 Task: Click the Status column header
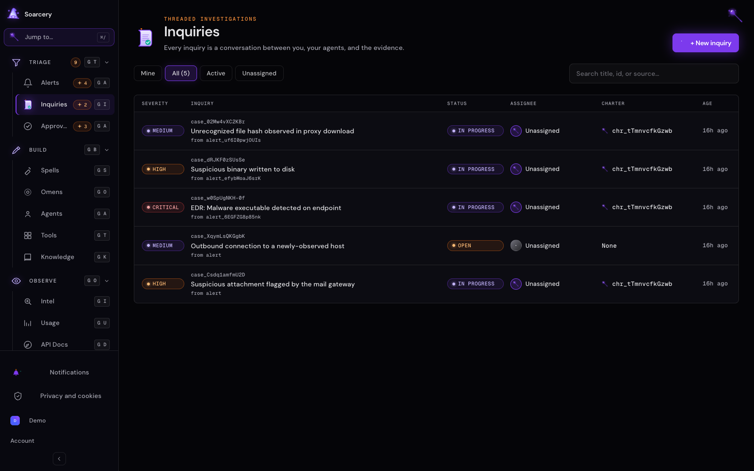(x=457, y=104)
